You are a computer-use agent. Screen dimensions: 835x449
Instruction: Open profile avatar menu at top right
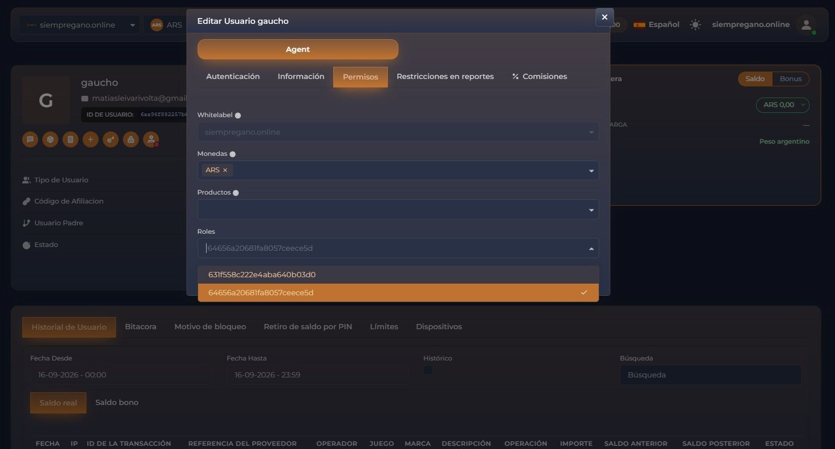(x=806, y=24)
